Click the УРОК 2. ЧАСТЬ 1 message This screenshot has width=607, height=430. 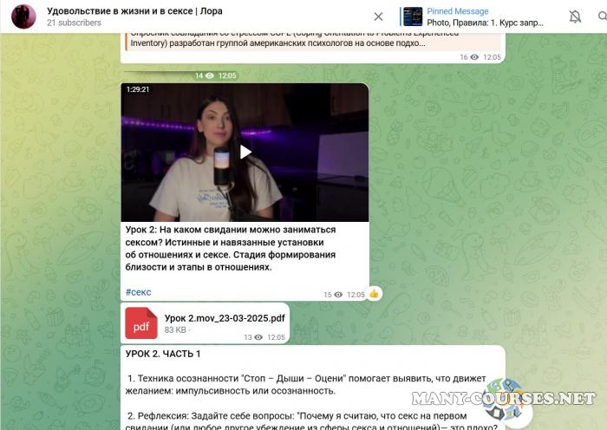(x=163, y=354)
